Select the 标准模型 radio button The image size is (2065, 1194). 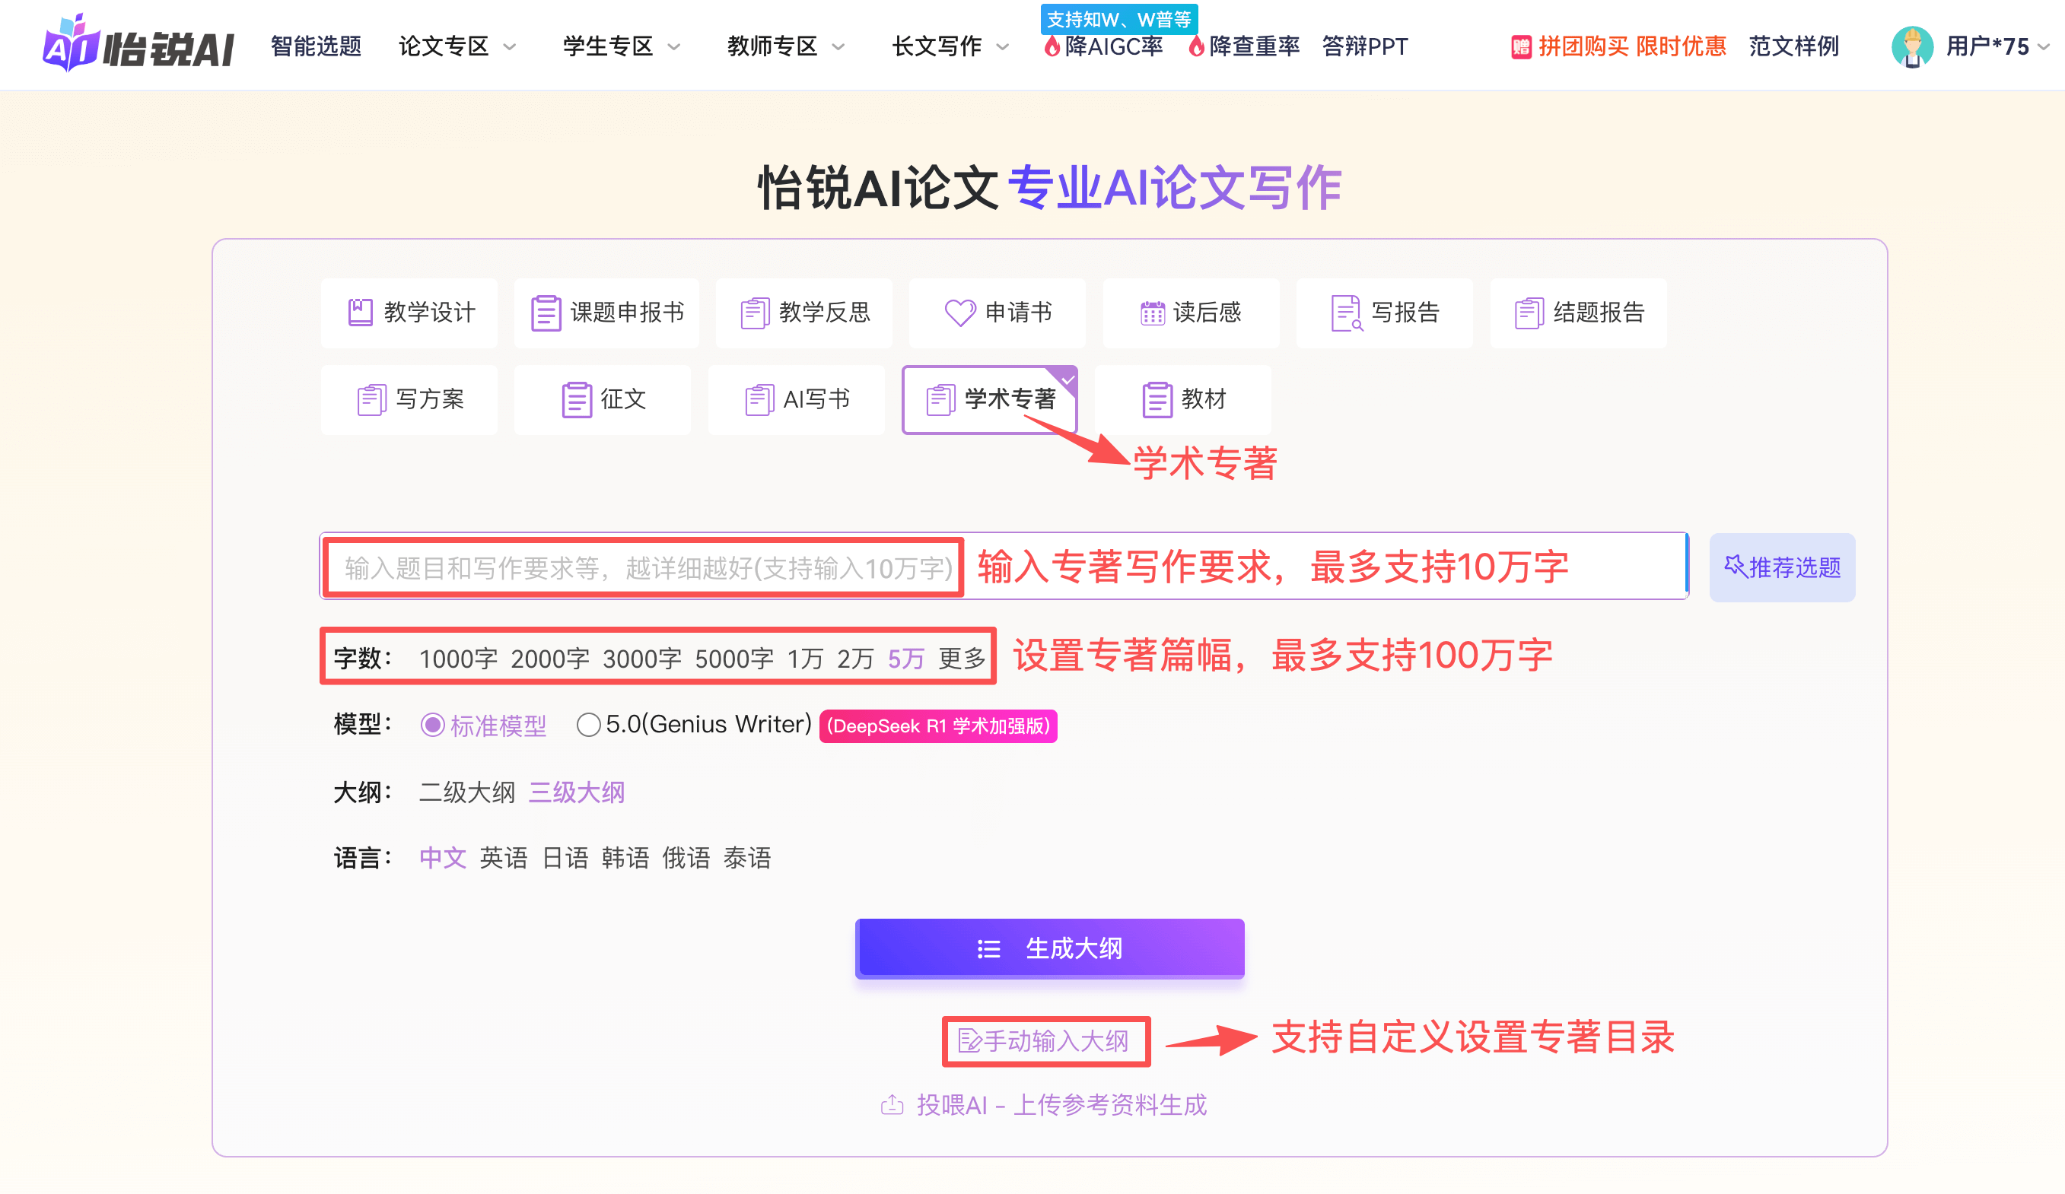[x=434, y=725]
